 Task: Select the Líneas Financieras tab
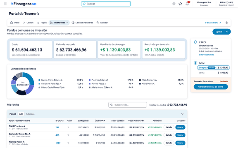pos(82,23)
